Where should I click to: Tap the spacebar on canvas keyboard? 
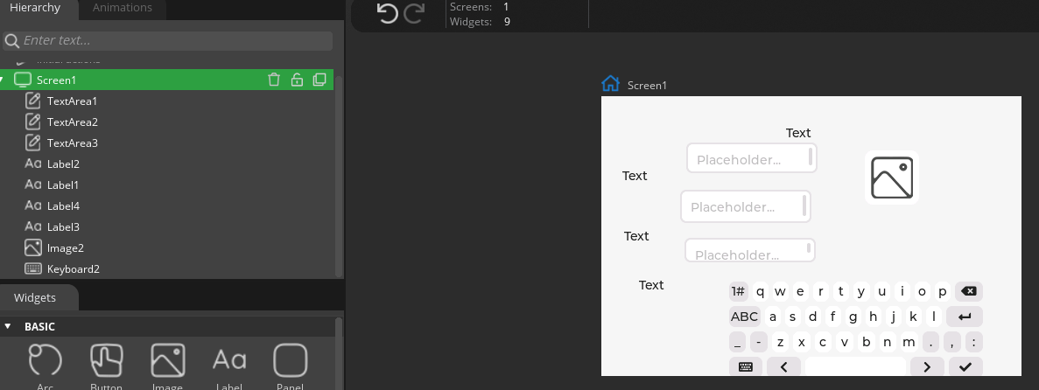(x=855, y=366)
